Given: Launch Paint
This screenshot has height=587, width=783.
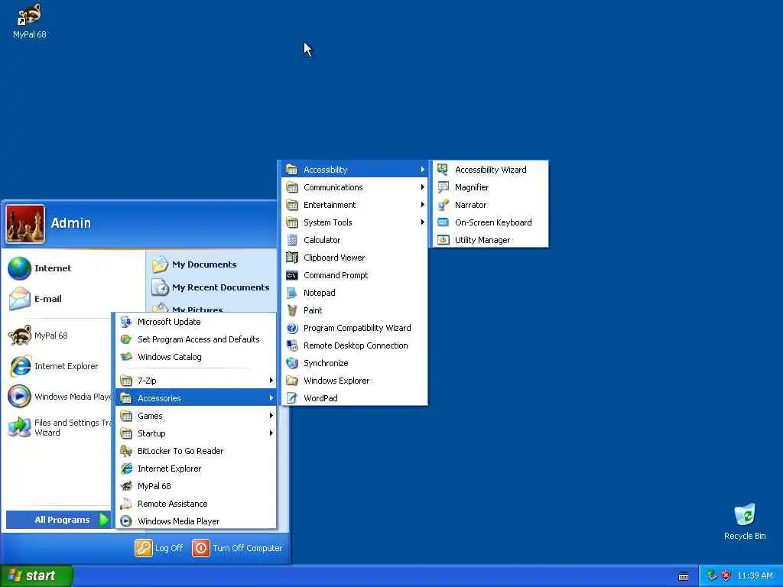Looking at the screenshot, I should coord(354,310).
